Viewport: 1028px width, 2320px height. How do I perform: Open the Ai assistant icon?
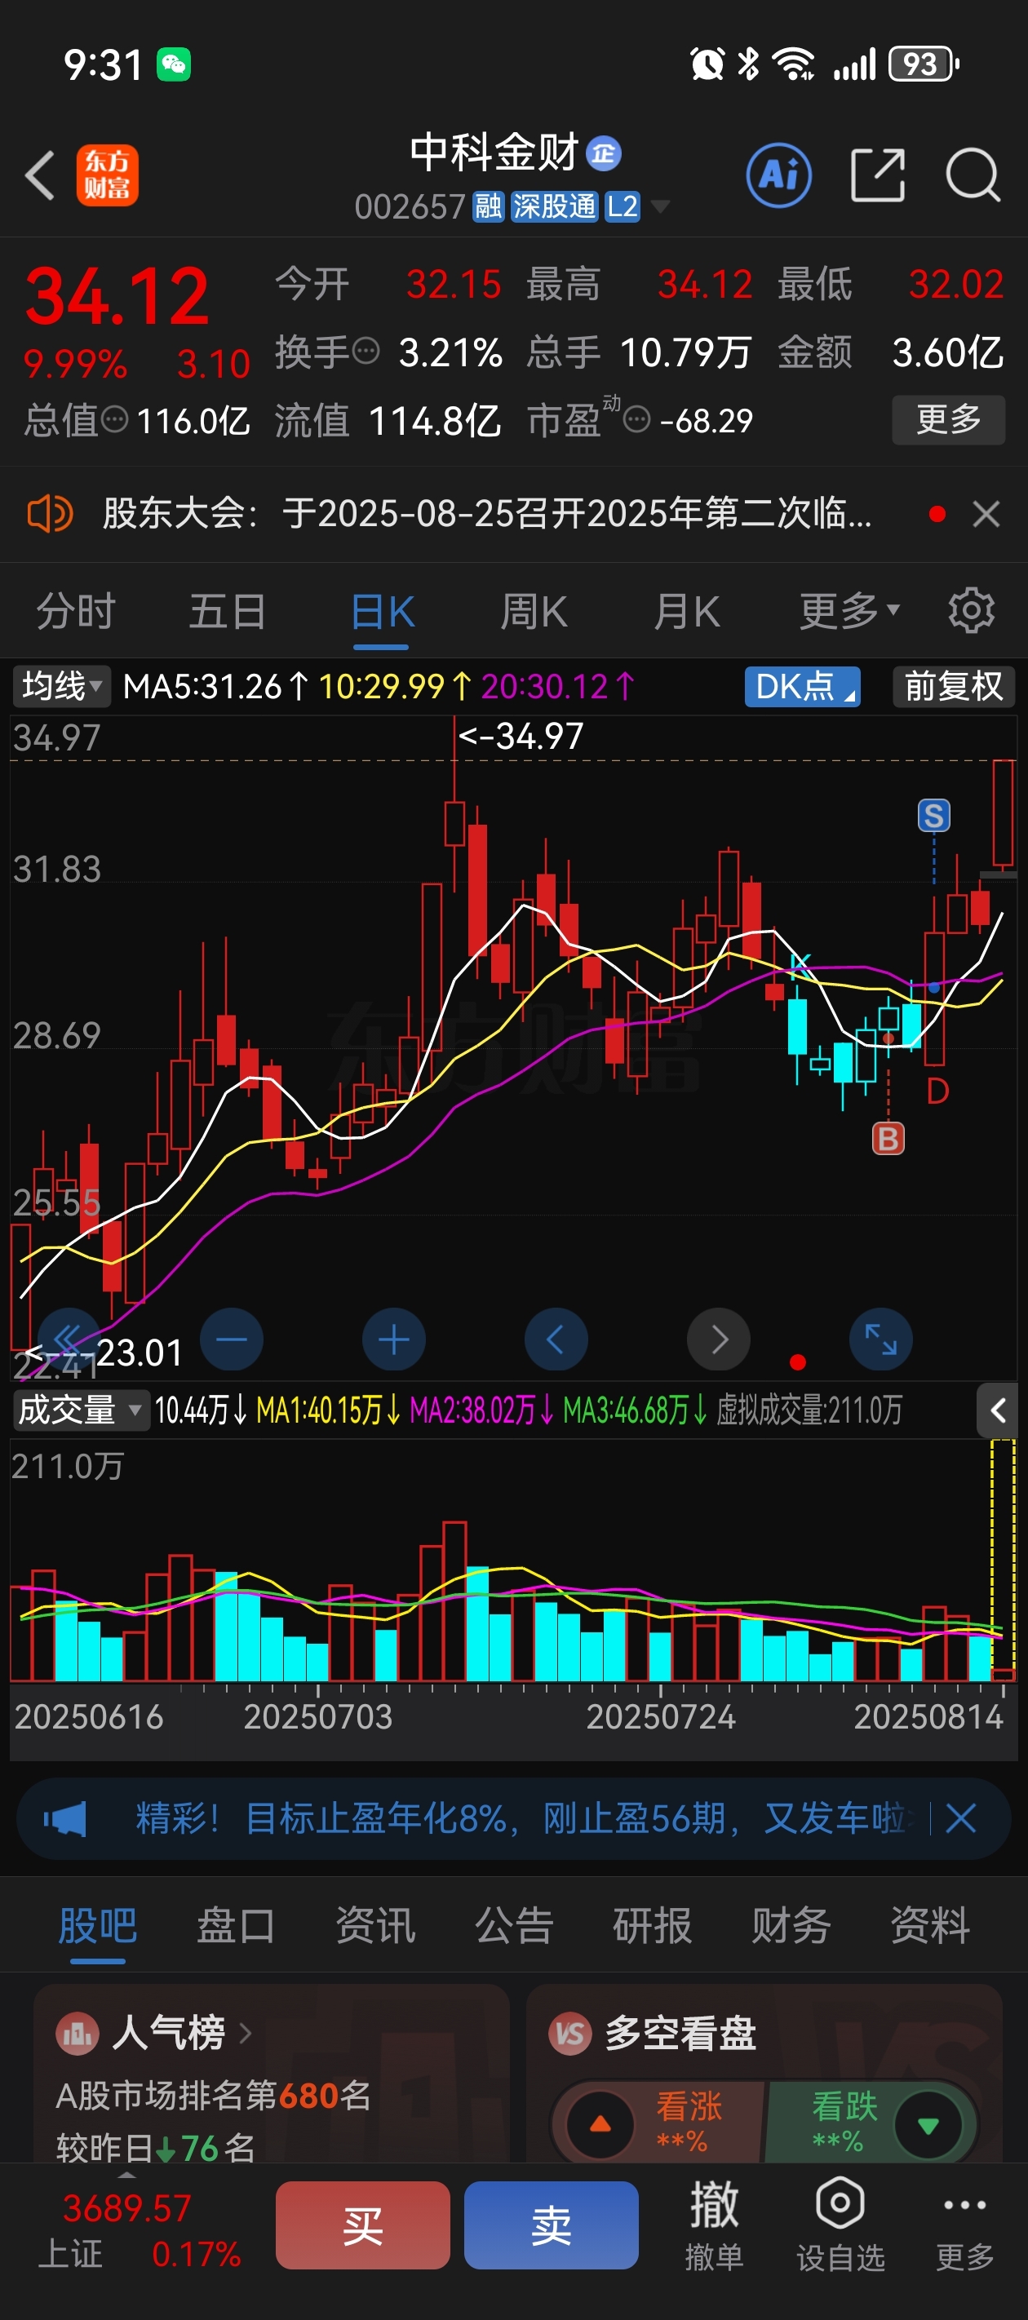pyautogui.click(x=778, y=175)
